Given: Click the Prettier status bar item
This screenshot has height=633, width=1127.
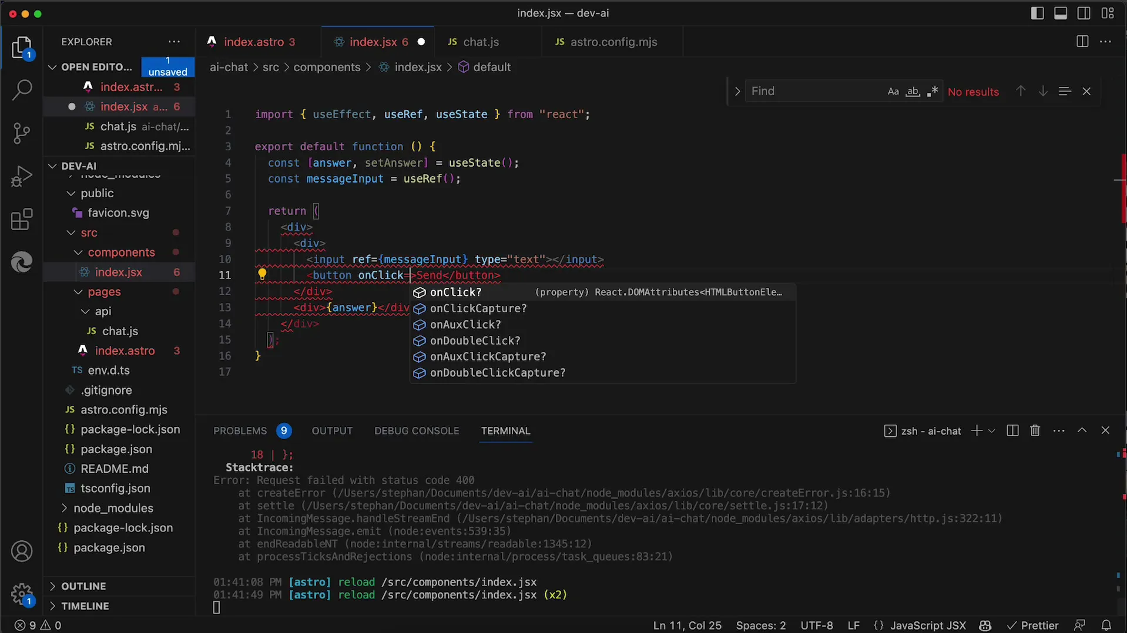Looking at the screenshot, I should click(1032, 625).
